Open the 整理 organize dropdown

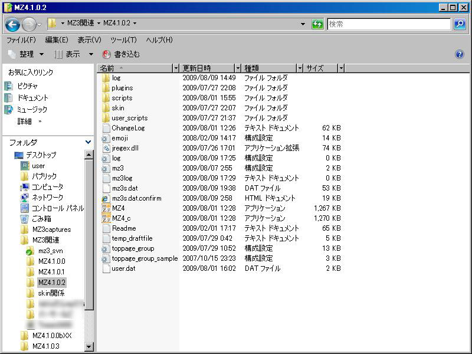point(26,54)
